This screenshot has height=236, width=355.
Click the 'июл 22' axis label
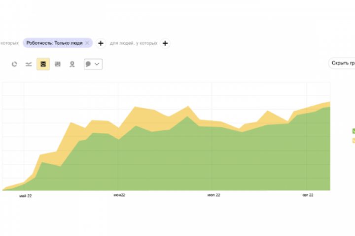(214, 196)
